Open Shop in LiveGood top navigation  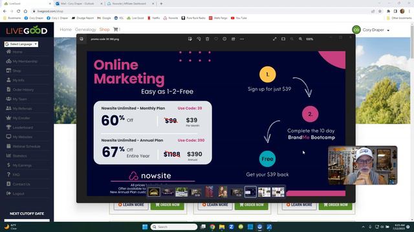(104, 30)
